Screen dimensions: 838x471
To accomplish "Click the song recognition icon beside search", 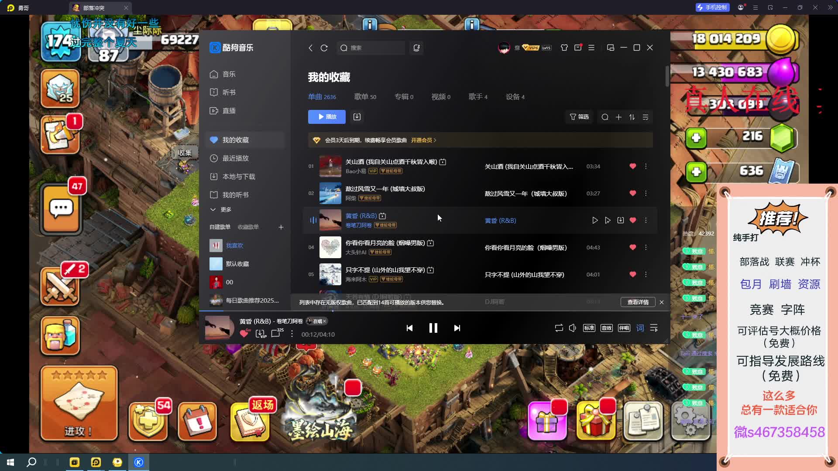I will click(x=416, y=48).
